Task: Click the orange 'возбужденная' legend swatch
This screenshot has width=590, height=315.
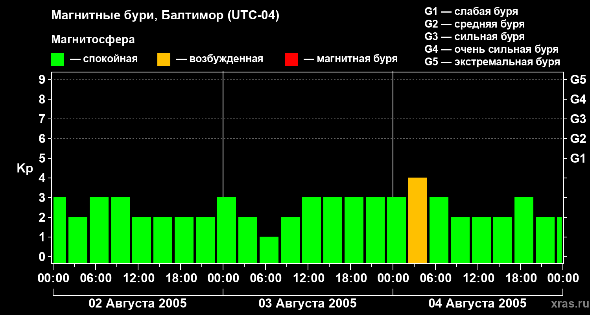Action: [x=164, y=59]
